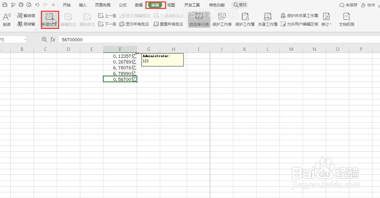Click selected cell containing 0.56700亿
The image size is (380, 198).
pos(120,79)
